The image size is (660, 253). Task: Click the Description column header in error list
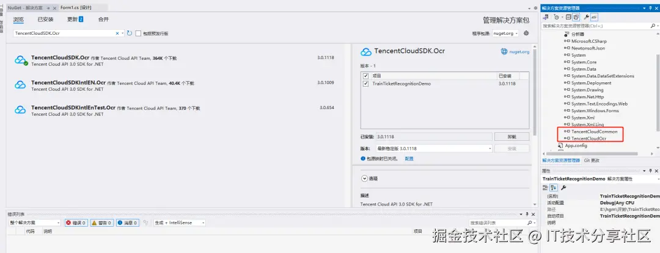coord(48,231)
